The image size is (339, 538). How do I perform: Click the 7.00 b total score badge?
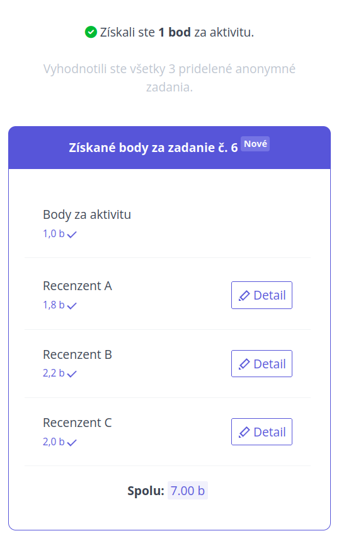coord(188,491)
